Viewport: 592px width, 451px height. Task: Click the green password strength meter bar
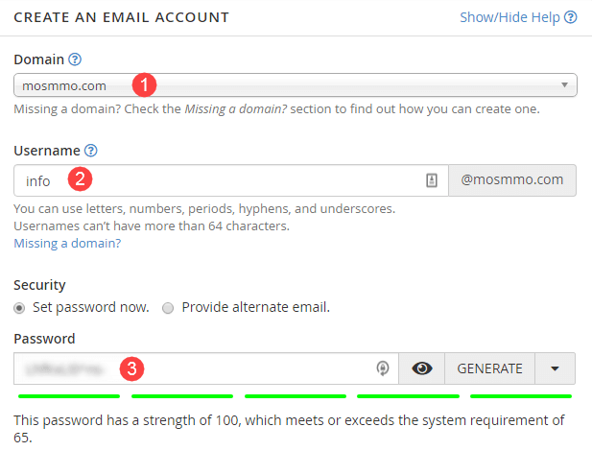tap(295, 396)
